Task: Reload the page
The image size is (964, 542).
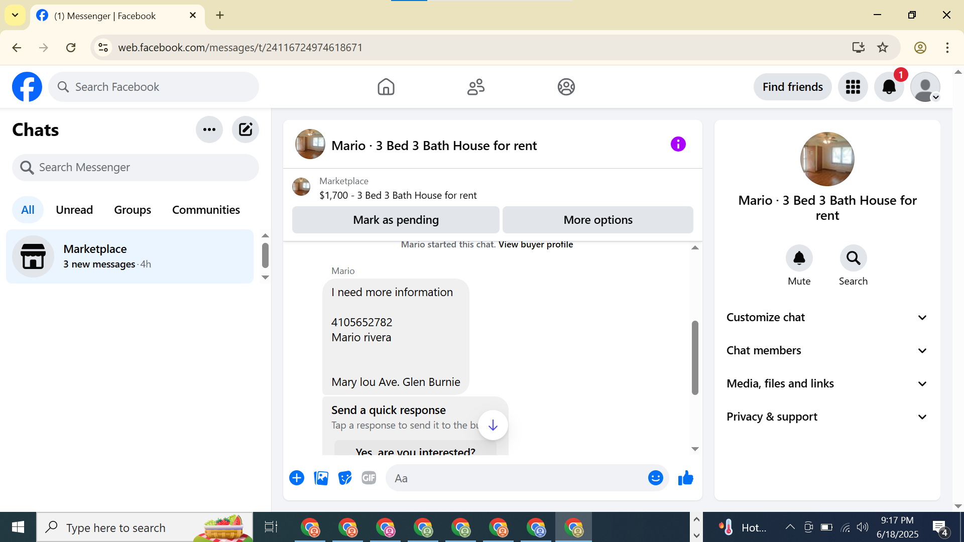Action: (71, 47)
